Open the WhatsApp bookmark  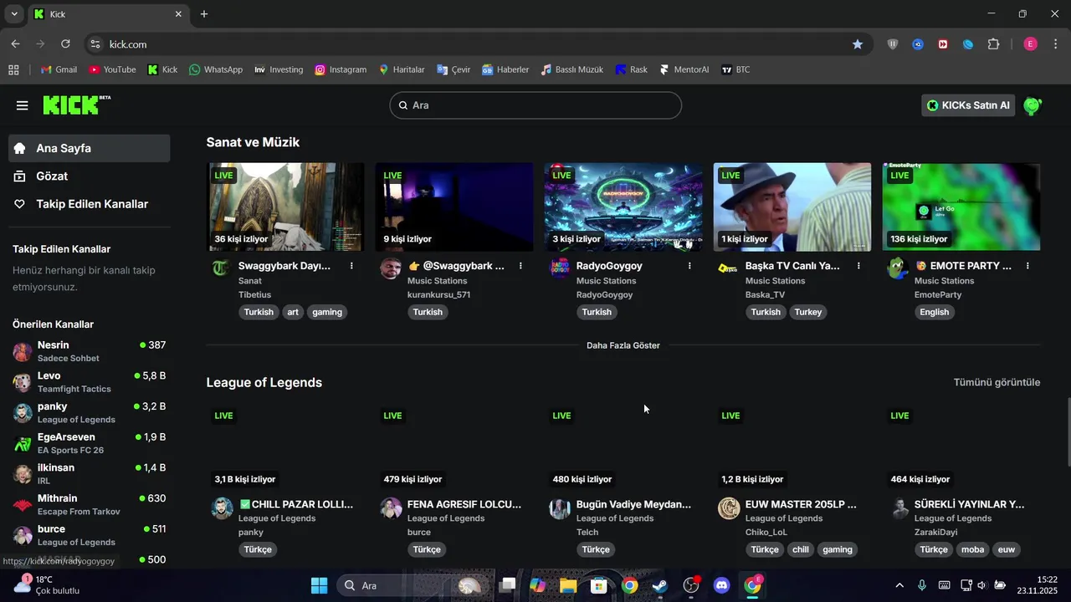pyautogui.click(x=216, y=69)
